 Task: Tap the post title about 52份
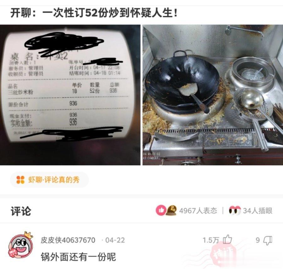(94, 13)
